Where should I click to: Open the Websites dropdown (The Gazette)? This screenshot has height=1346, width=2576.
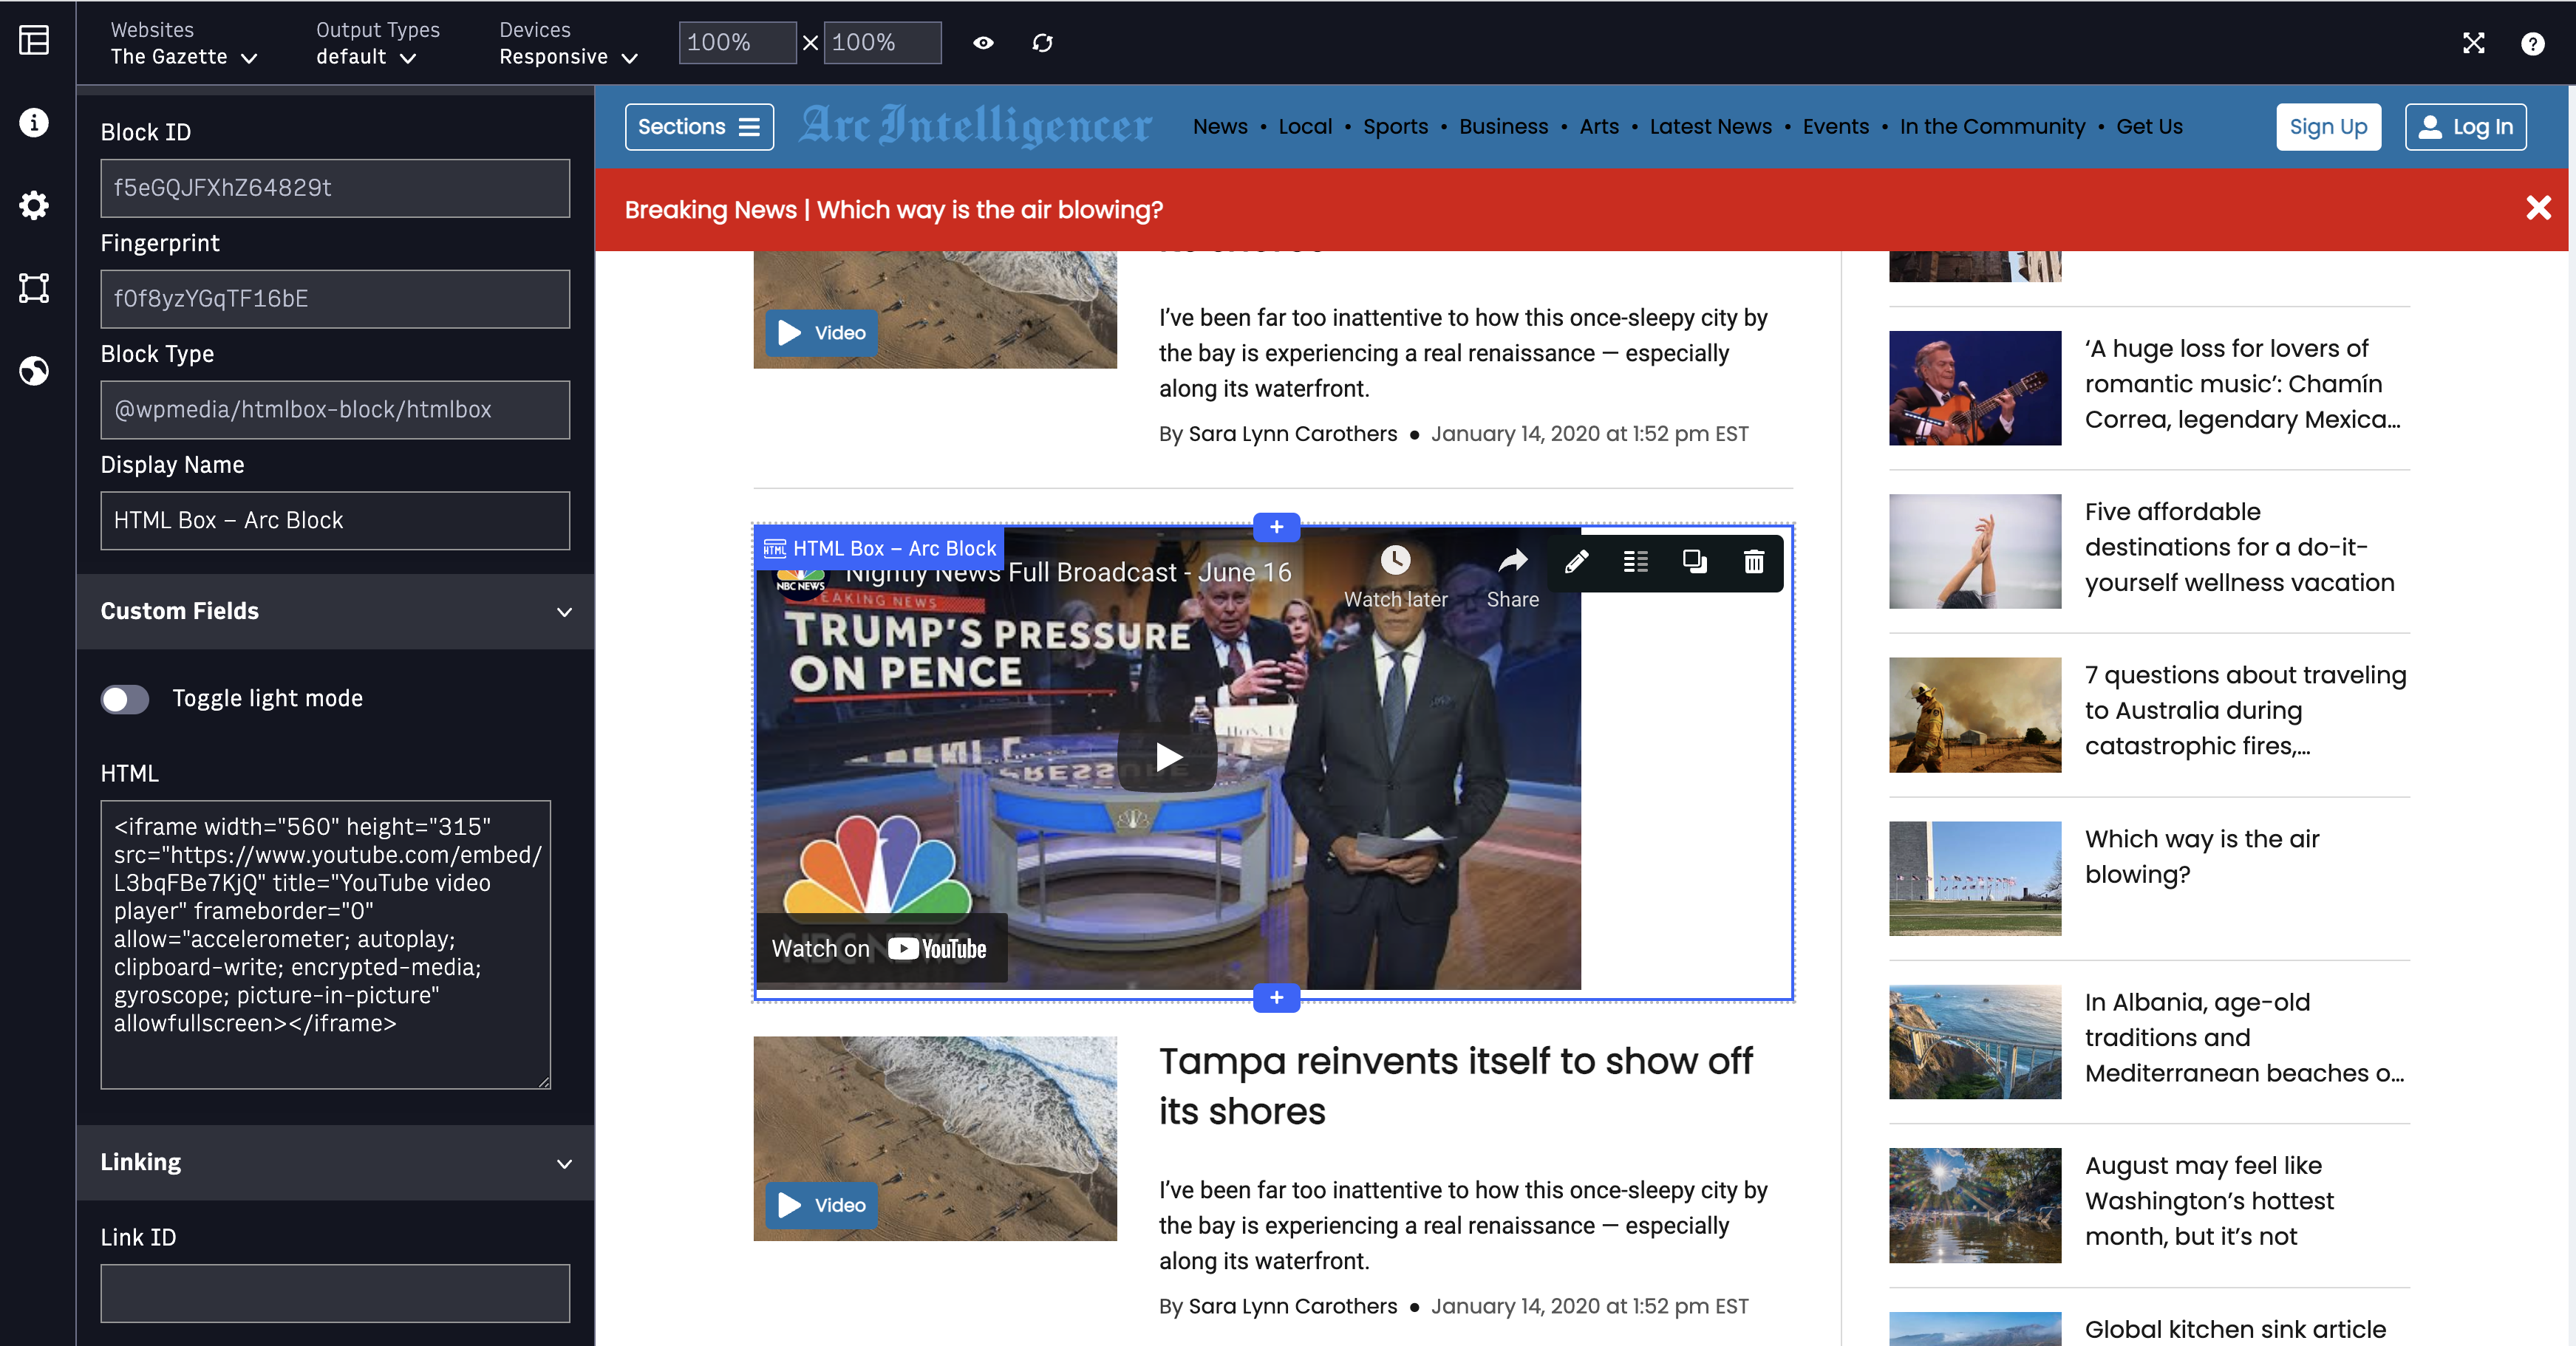click(184, 44)
